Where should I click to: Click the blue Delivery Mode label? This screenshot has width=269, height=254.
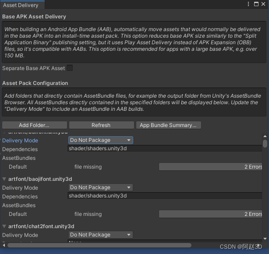20,141
